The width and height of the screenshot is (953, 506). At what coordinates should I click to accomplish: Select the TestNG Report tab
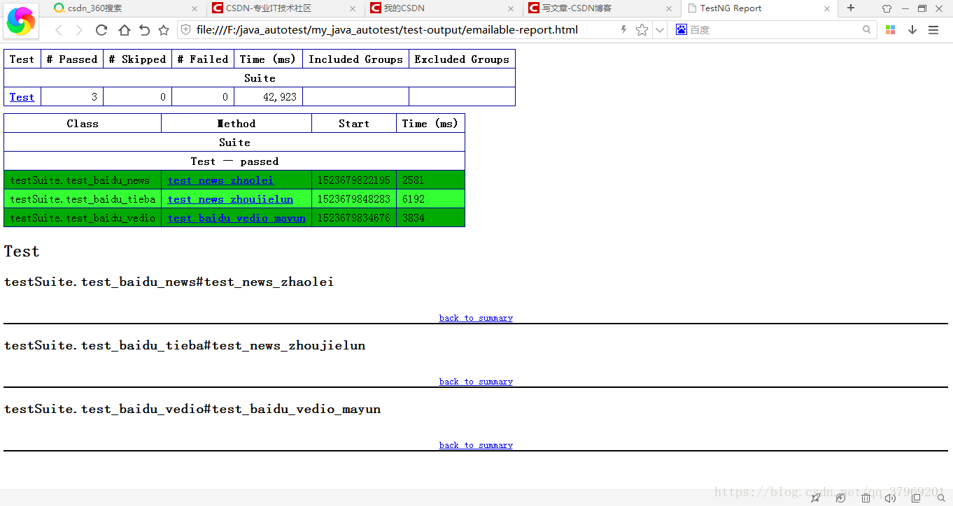click(758, 8)
